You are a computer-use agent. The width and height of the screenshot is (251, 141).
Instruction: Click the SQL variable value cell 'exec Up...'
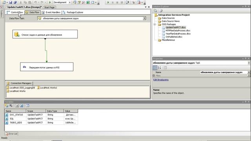71,119
